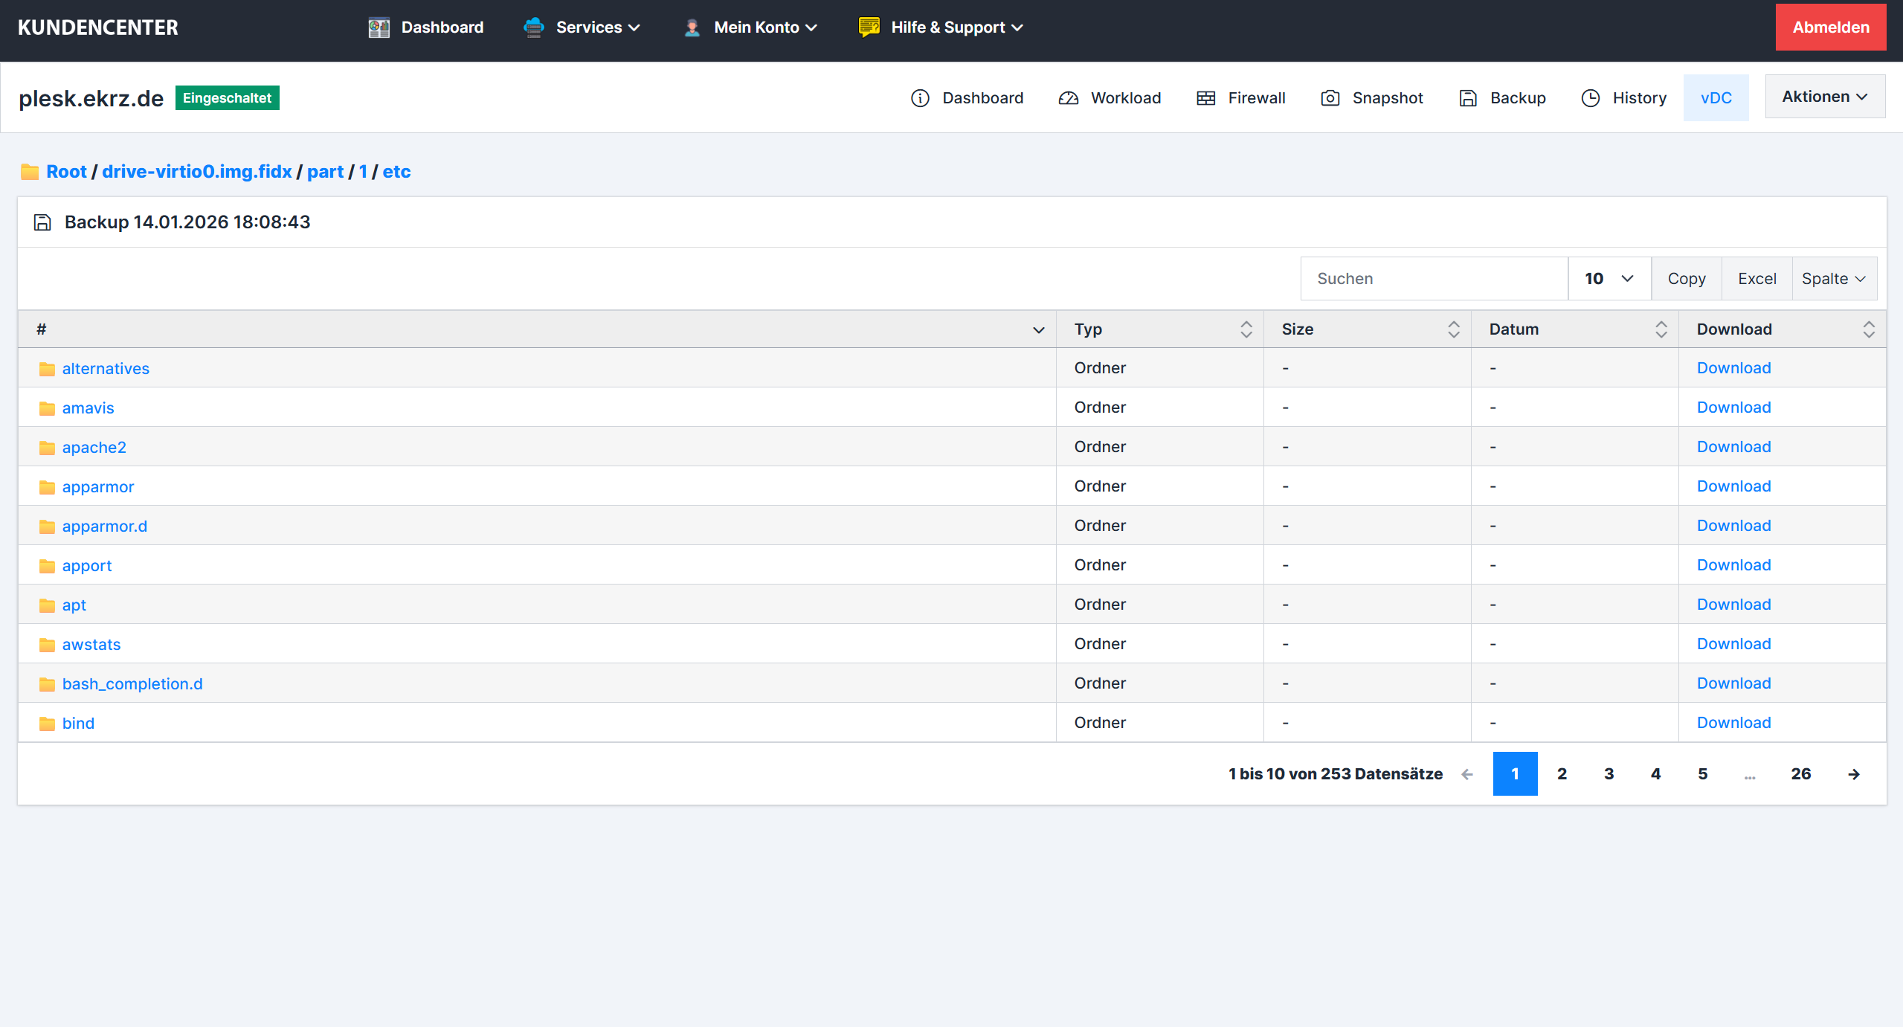This screenshot has height=1027, width=1903.
Task: Download the awstats folder
Action: coord(1733,644)
